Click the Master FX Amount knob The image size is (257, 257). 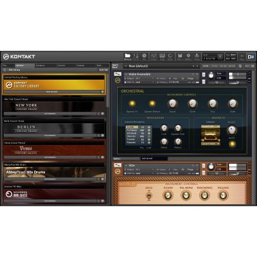coord(231,130)
